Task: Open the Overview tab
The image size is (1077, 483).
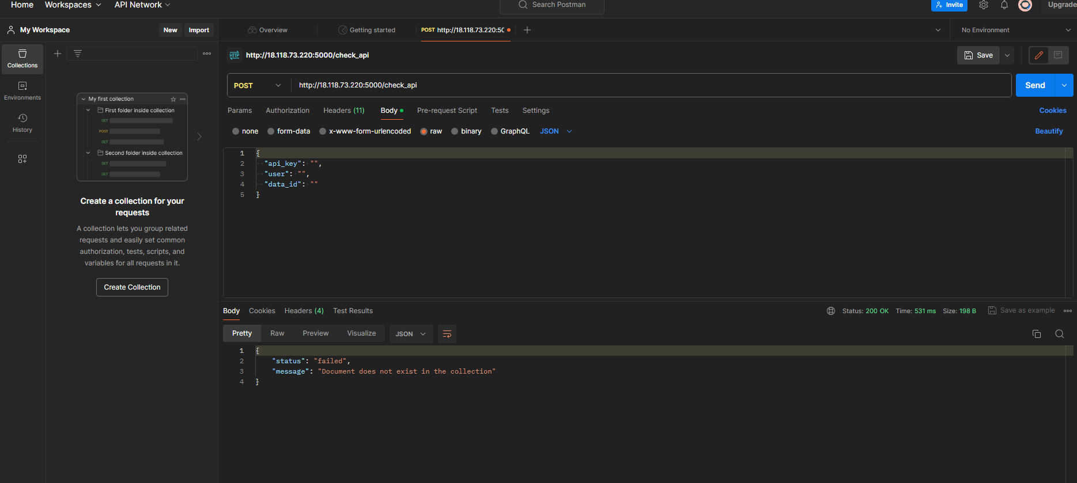Action: click(x=268, y=30)
